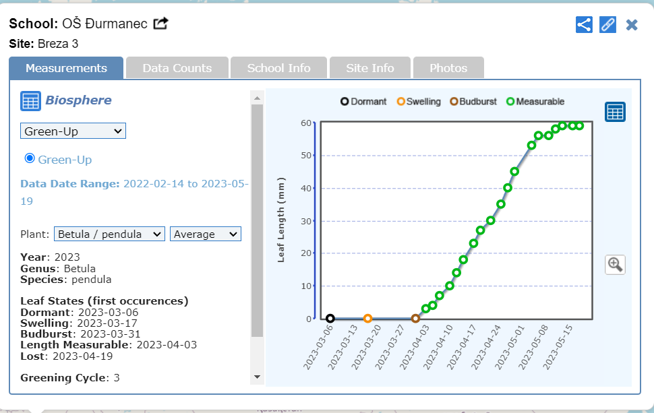Click the scrollbar down arrow in left panel
654x413 pixels.
click(x=256, y=377)
